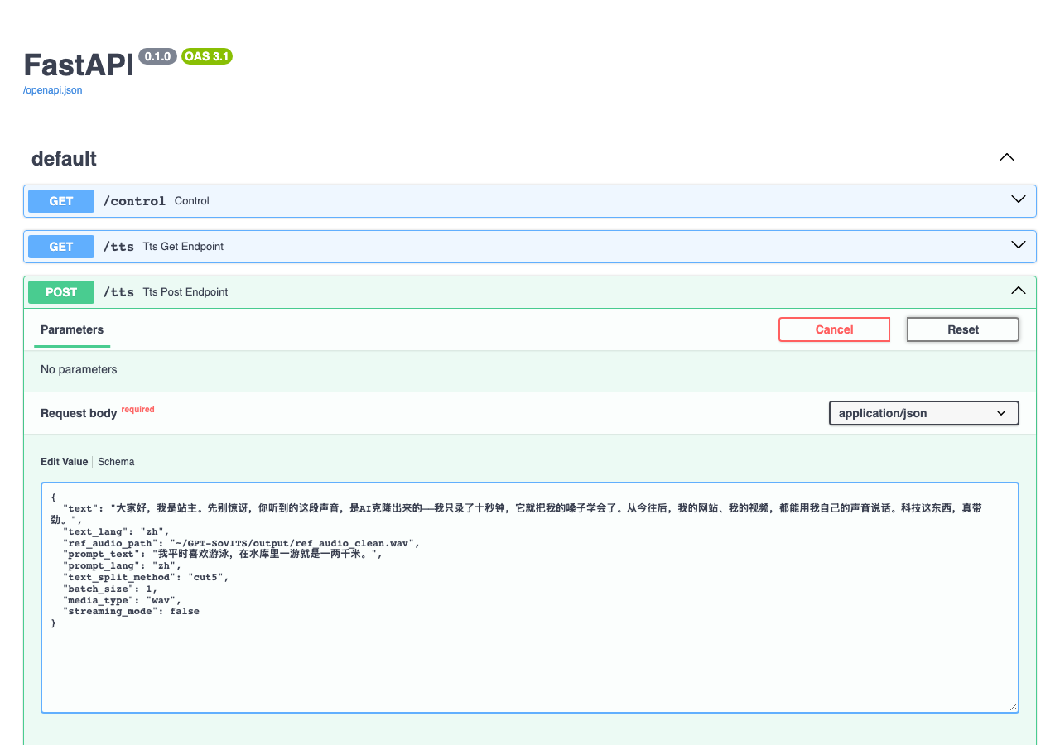The height and width of the screenshot is (745, 1060).
Task: Click the Cancel button
Action: click(x=834, y=329)
